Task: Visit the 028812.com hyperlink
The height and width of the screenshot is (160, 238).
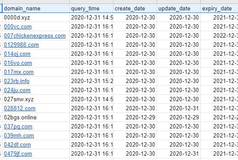Action: tap(20, 109)
